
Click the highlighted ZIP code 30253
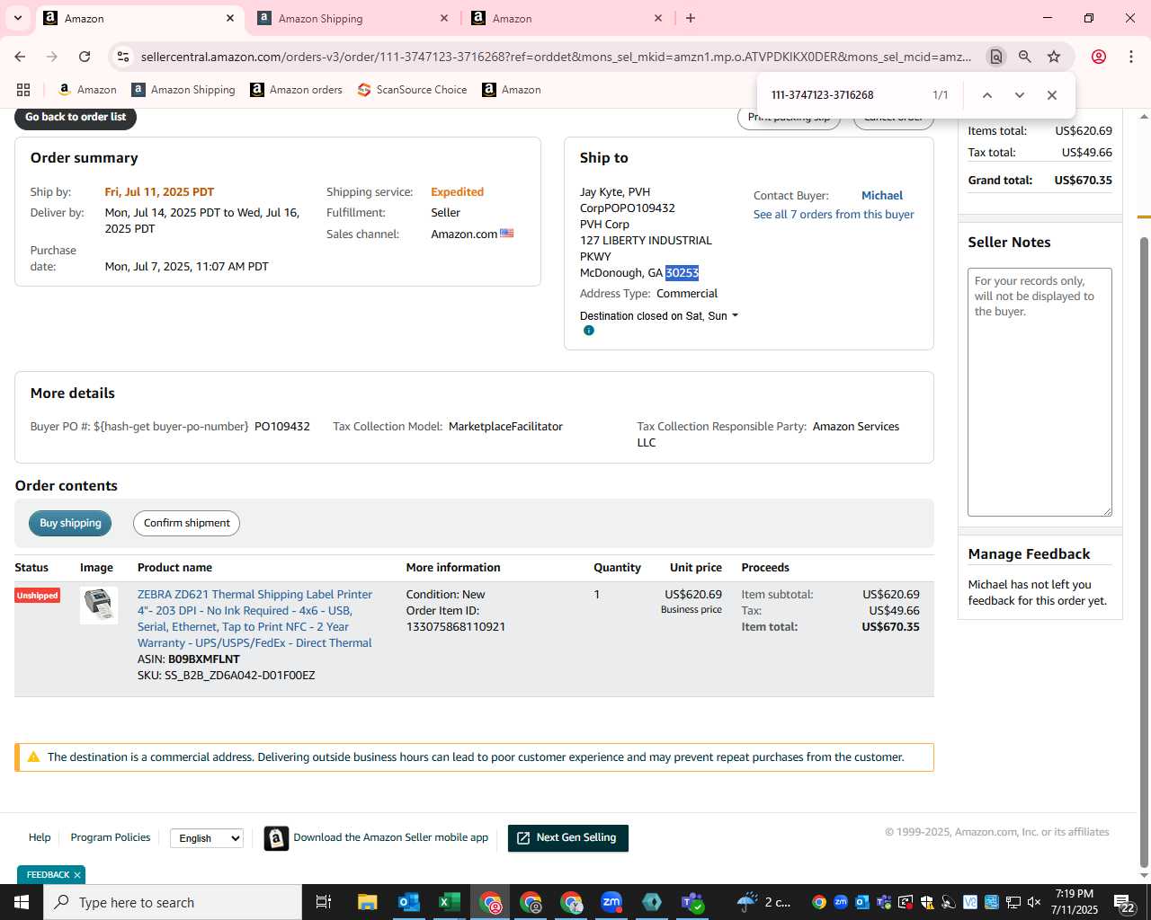click(682, 273)
